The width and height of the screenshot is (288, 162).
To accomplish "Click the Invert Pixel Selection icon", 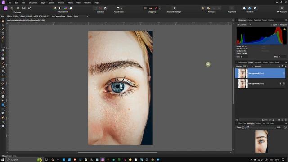I will [x=105, y=8].
